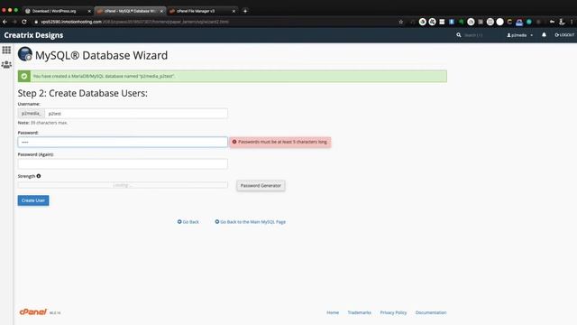Image resolution: width=577 pixels, height=325 pixels.
Task: Click the blue bookmark extension icon
Action: pos(452,22)
